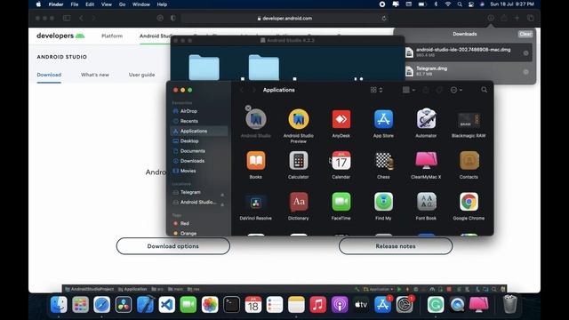Open FaceTime in Applications window
Viewport: 569px width, 320px height.
click(x=341, y=202)
